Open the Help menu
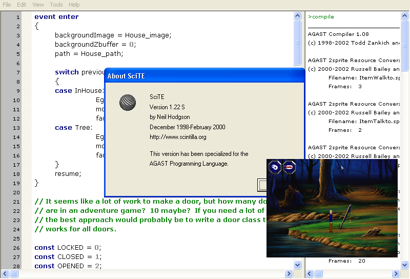 (74, 5)
